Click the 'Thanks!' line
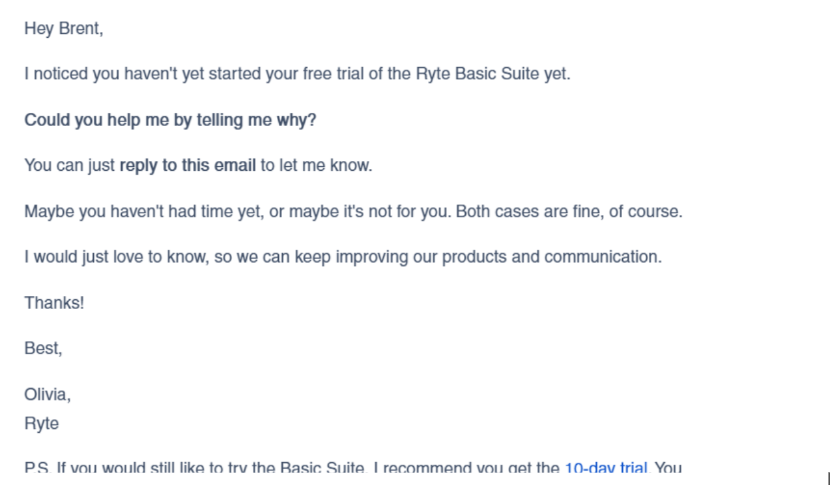The height and width of the screenshot is (485, 830). click(54, 303)
